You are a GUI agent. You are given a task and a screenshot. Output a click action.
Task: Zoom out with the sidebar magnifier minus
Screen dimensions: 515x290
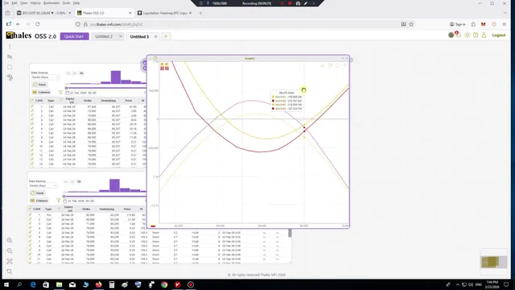pos(10,251)
